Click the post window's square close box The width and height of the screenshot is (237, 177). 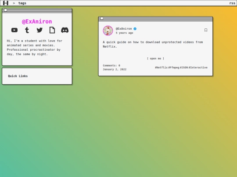click(102, 18)
